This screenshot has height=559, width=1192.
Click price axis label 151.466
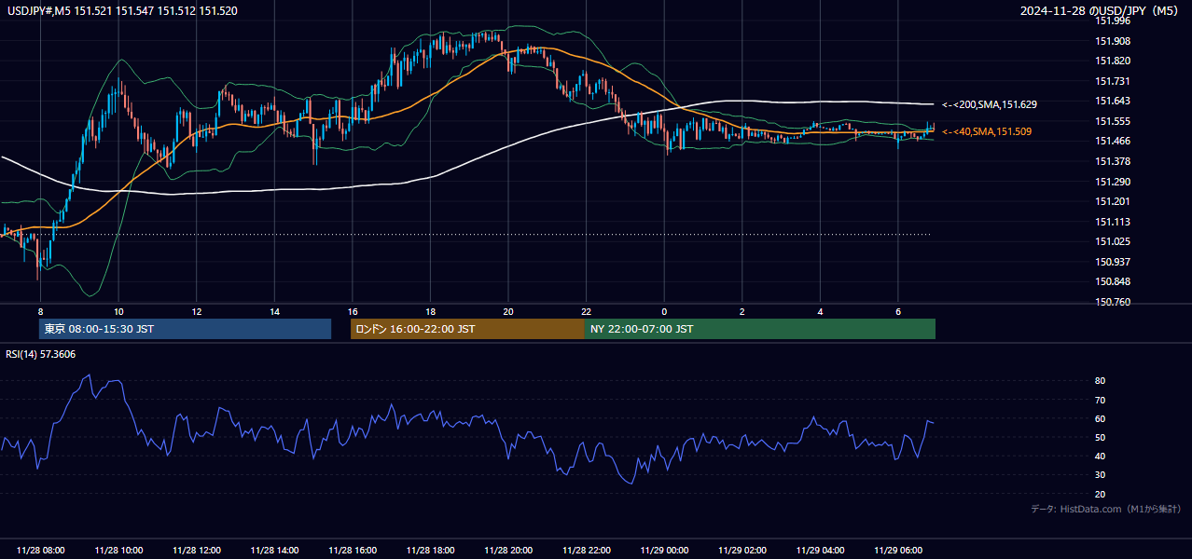[1113, 141]
